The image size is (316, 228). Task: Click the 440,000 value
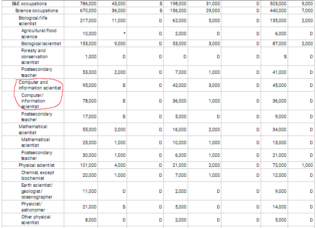click(x=278, y=10)
